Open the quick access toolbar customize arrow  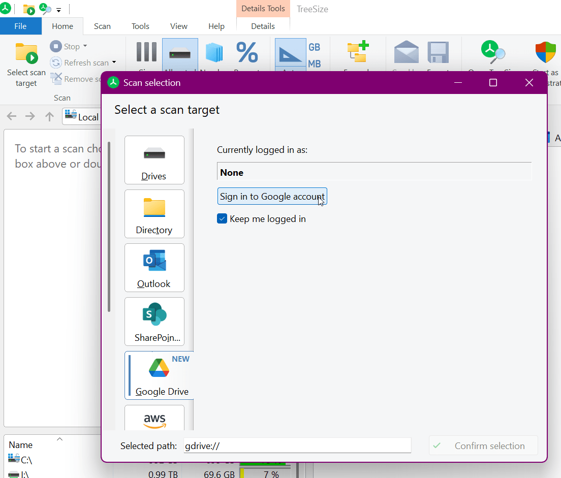[59, 10]
